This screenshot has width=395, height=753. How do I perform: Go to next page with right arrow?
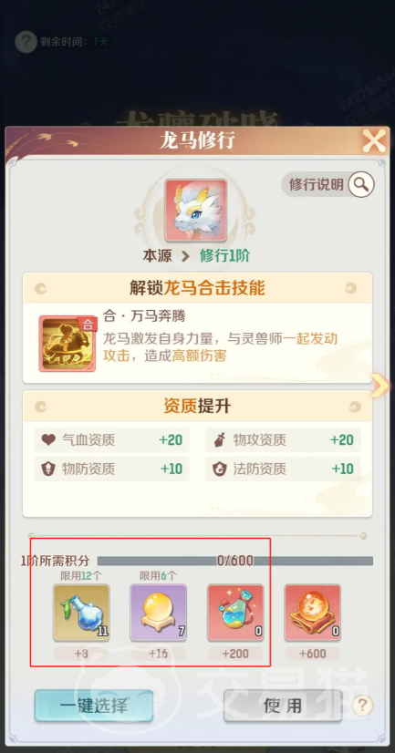(x=379, y=386)
